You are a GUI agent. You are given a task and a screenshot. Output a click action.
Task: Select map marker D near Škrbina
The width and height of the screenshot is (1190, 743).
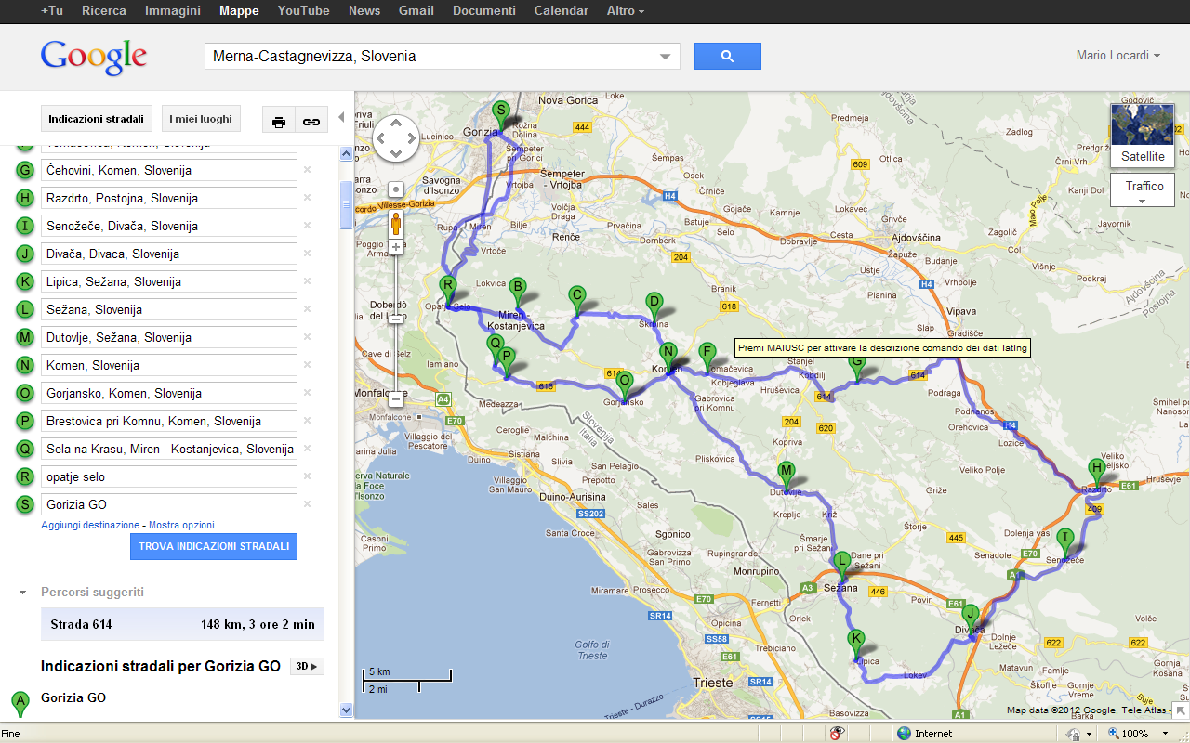[x=654, y=306]
